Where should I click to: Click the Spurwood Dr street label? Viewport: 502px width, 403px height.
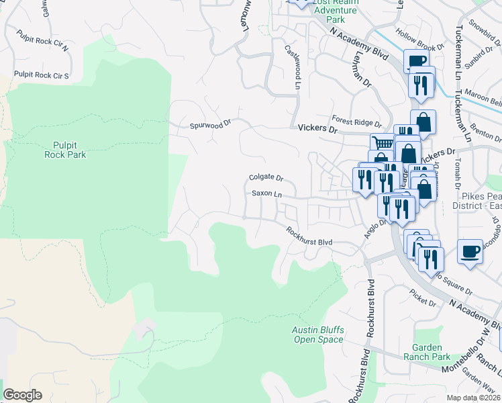210,124
